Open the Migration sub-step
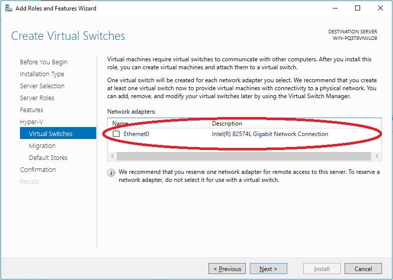The height and width of the screenshot is (280, 393). pyautogui.click(x=42, y=146)
